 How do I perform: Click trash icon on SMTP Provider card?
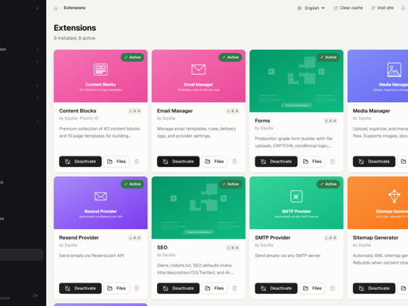coord(332,289)
